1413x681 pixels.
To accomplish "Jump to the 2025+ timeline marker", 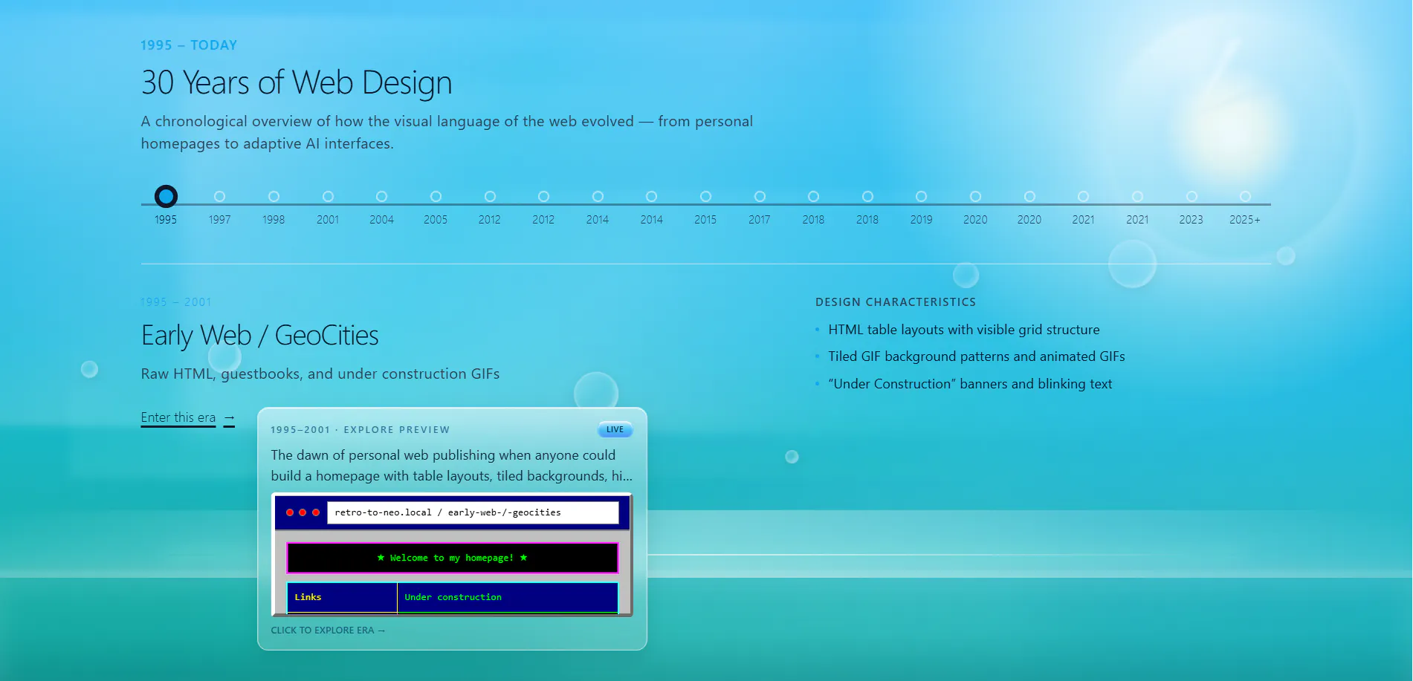I will pyautogui.click(x=1245, y=196).
